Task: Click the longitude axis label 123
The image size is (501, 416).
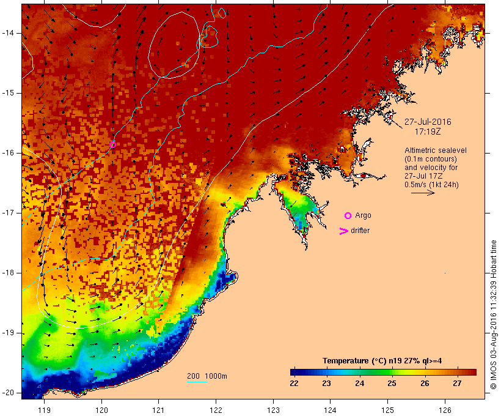Action: click(273, 410)
